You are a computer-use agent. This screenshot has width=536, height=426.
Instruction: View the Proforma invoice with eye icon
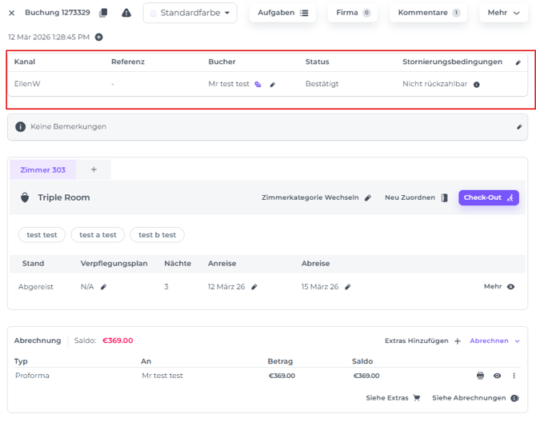click(x=497, y=376)
